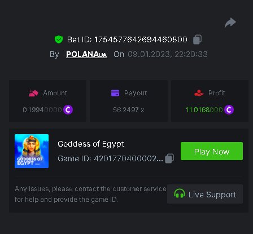
Task: Click the currency coin beside Profit value
Action: pos(229,109)
